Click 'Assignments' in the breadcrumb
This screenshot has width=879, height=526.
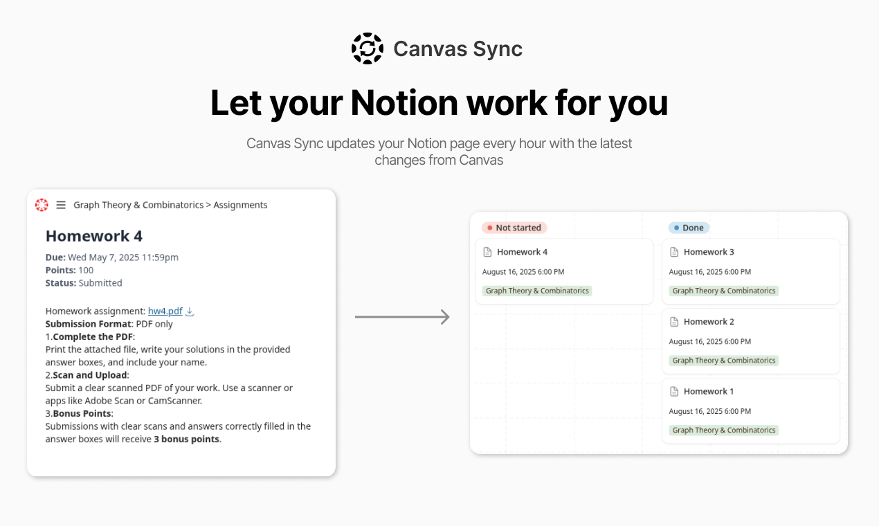pyautogui.click(x=240, y=205)
